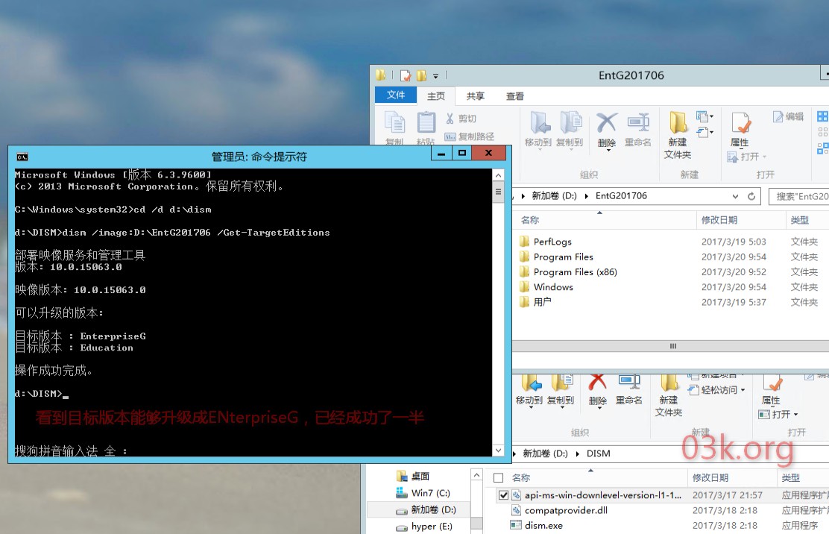Open customize quick access toolbar dropdown
Viewport: 829px width, 534px height.
point(435,76)
